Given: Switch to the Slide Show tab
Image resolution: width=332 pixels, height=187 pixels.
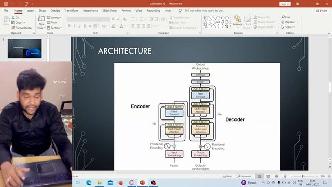Looking at the screenshot, I should pyautogui.click(x=109, y=10).
